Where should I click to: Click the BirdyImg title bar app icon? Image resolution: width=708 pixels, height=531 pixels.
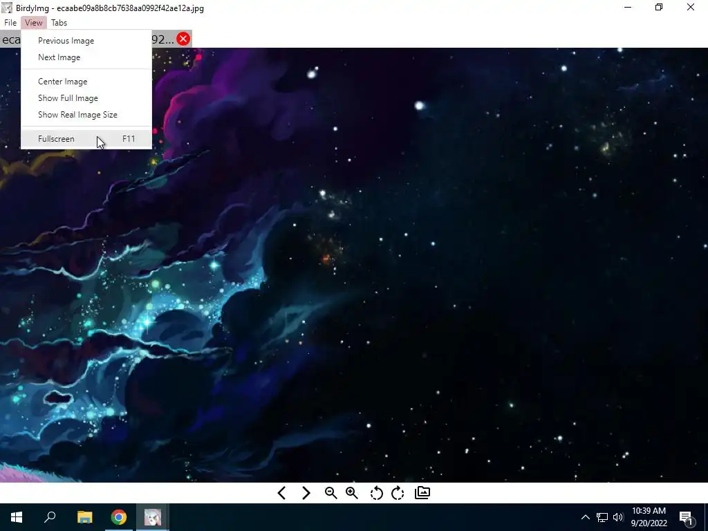click(7, 8)
